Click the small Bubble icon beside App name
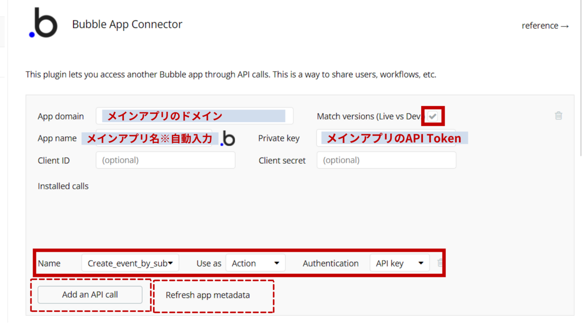 pos(227,139)
